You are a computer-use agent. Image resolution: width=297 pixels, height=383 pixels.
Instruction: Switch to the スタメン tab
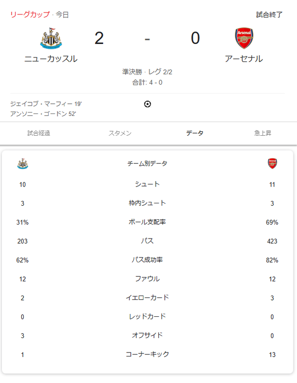pos(120,133)
